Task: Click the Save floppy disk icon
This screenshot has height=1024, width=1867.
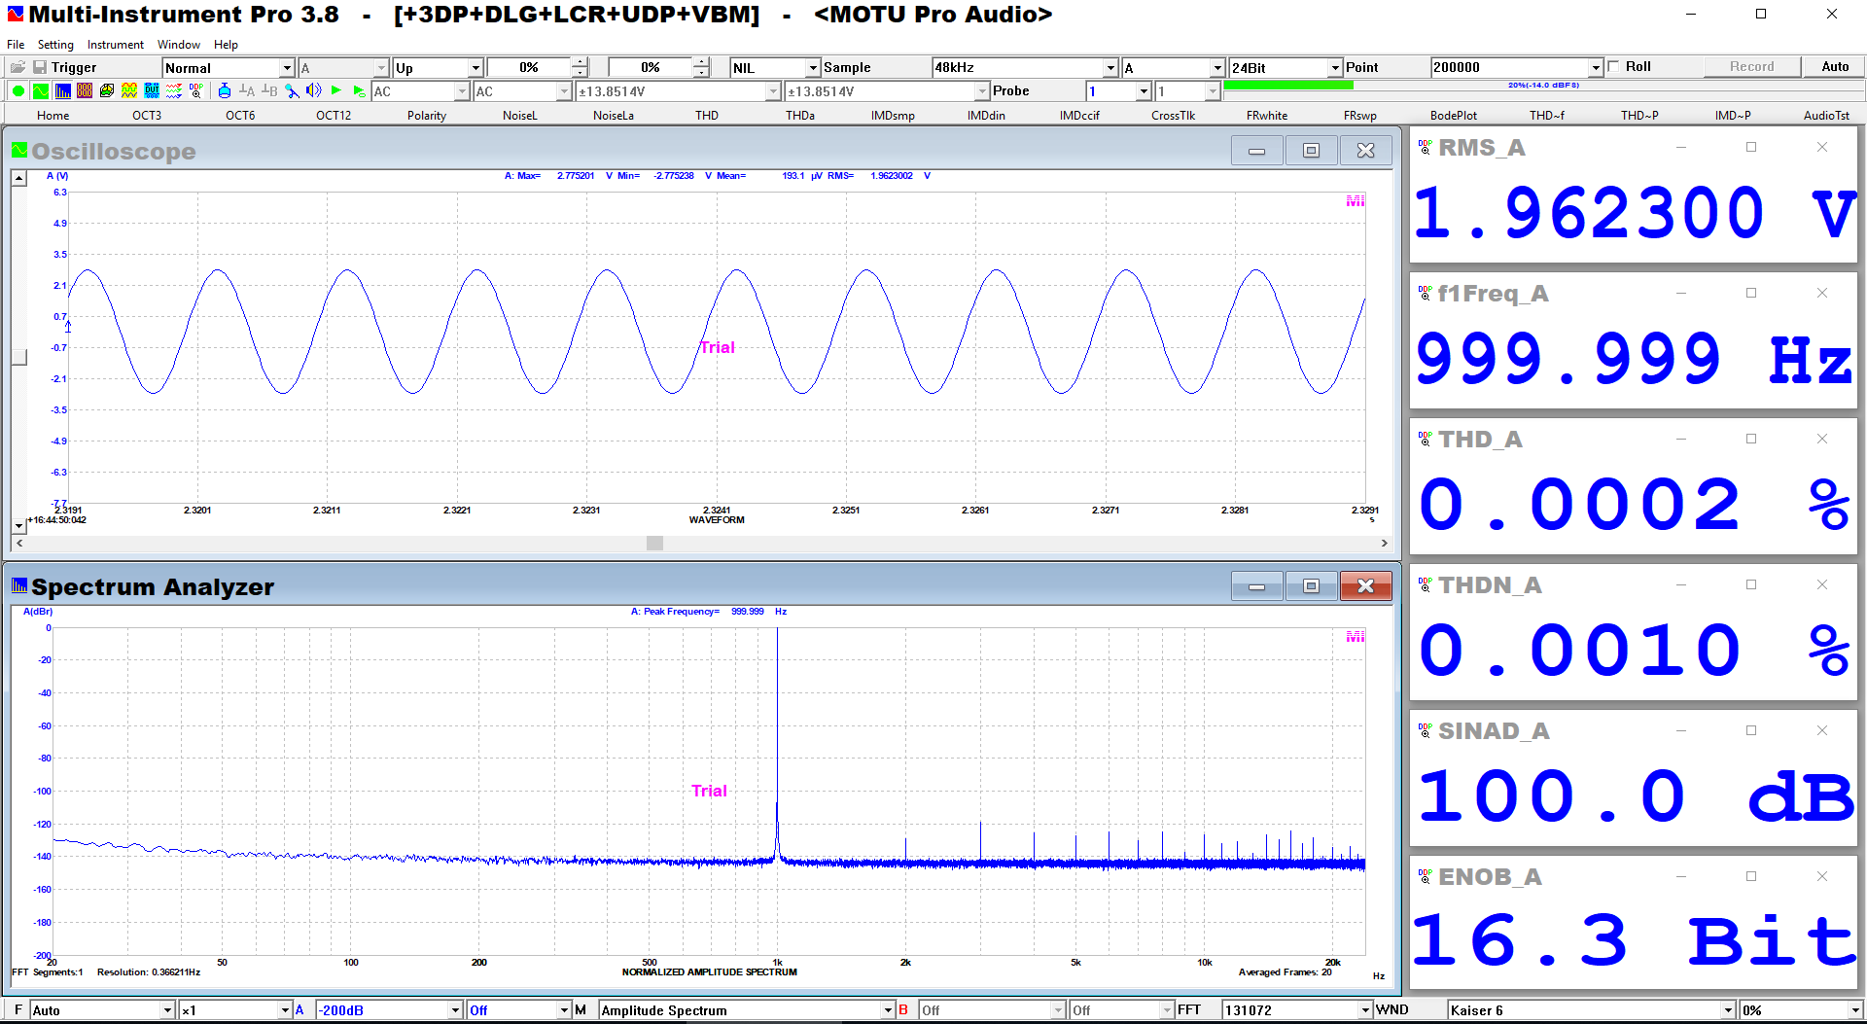Action: tap(40, 67)
